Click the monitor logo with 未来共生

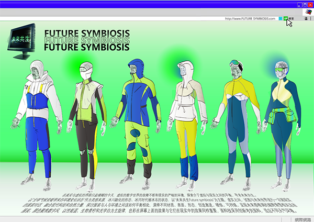[x=23, y=40]
